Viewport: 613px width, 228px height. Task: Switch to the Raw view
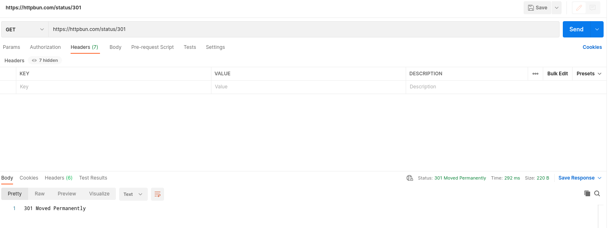point(40,194)
